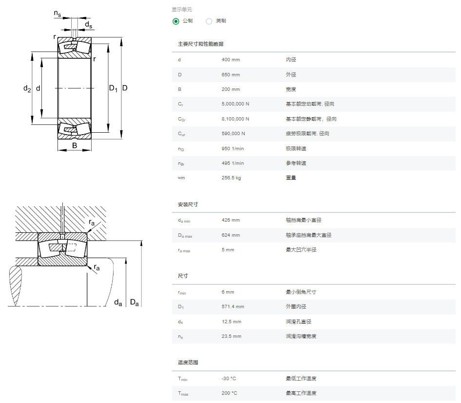
Task: Click the 最小倒角尺寸 description
Action: click(x=301, y=292)
